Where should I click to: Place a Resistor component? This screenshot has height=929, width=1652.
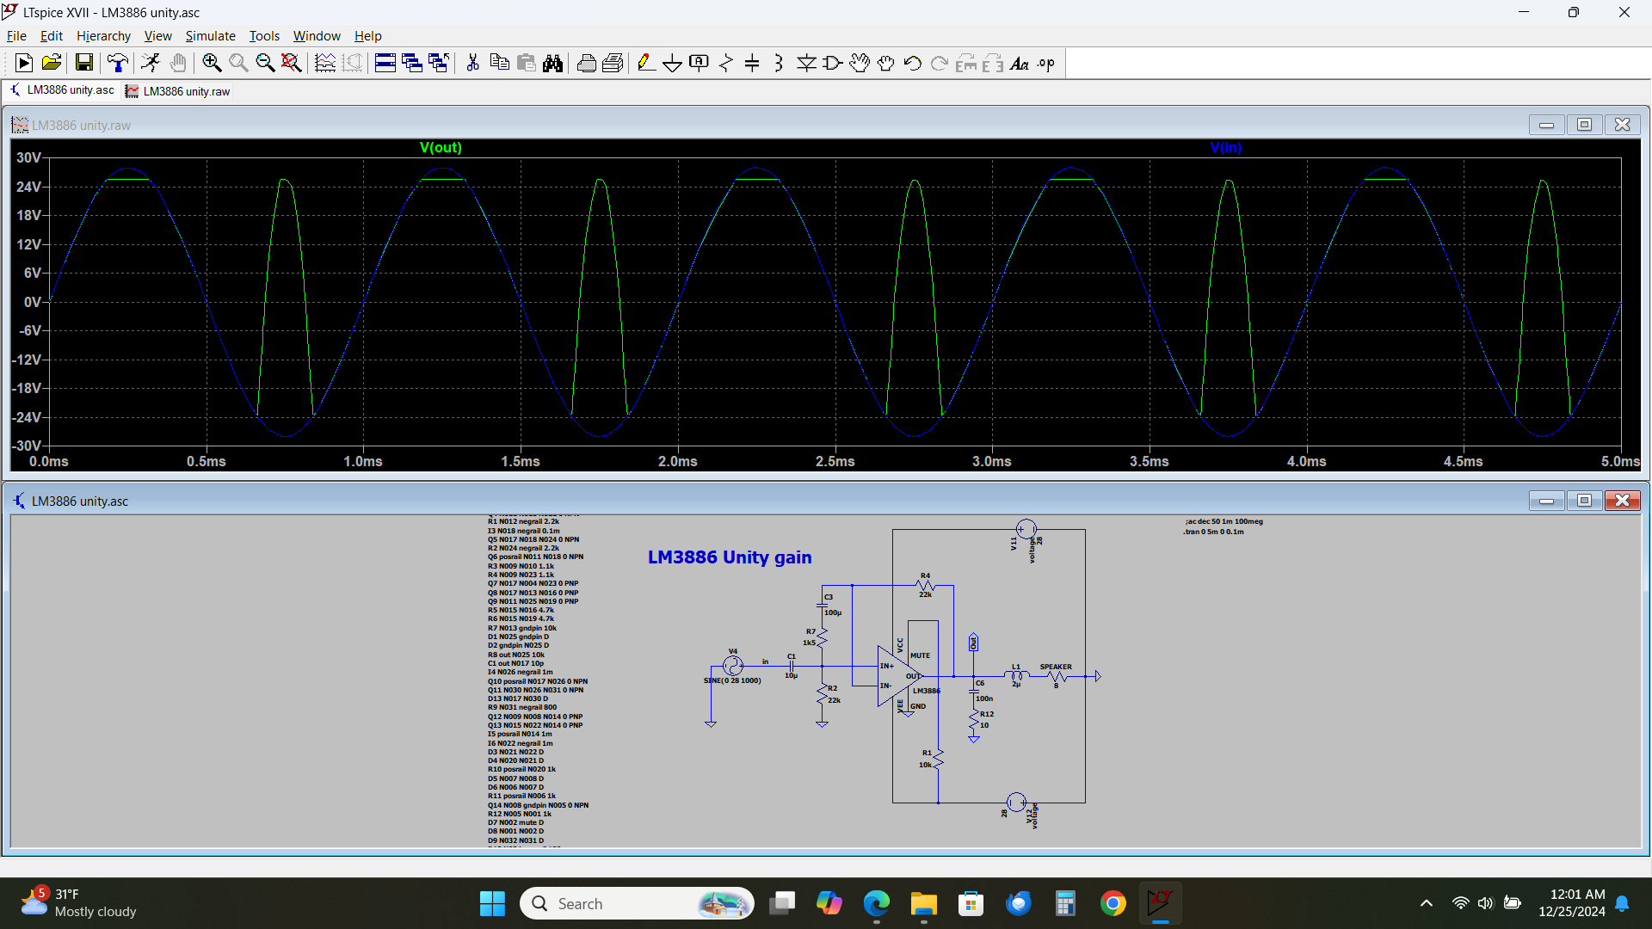coord(725,63)
